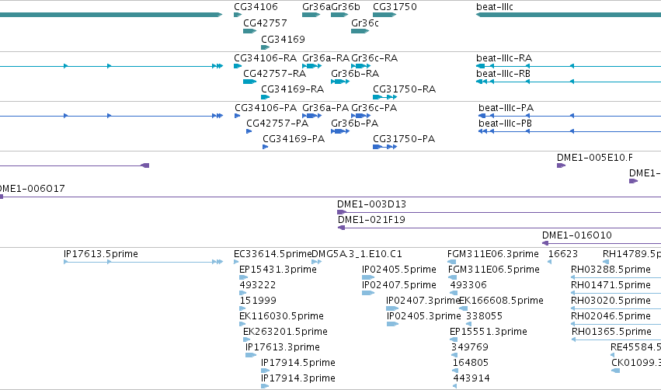Click the FGM311E06.5prime label
661x390 pixels.
click(494, 270)
